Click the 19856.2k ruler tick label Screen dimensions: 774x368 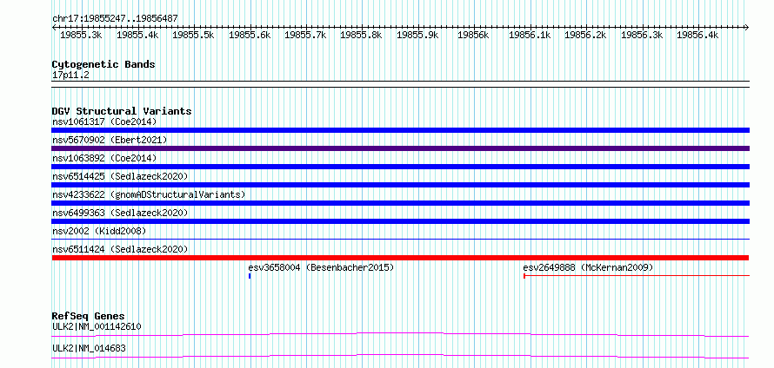(x=585, y=36)
